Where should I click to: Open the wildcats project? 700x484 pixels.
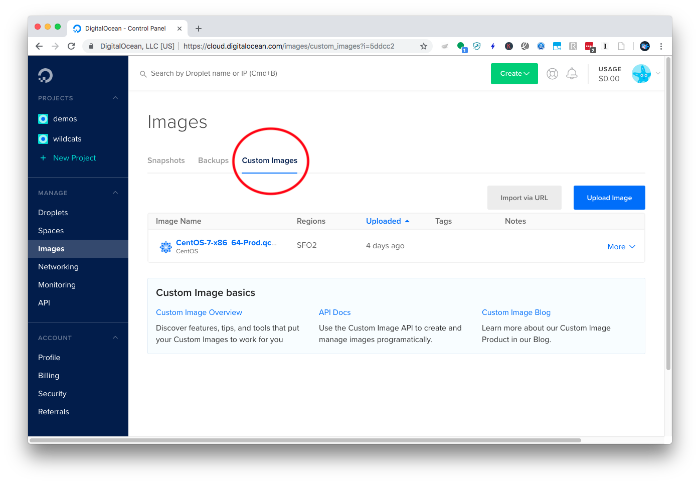pos(67,139)
